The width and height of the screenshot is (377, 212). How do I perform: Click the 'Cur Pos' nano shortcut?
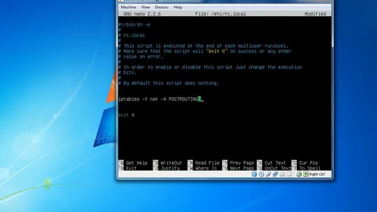click(x=305, y=163)
